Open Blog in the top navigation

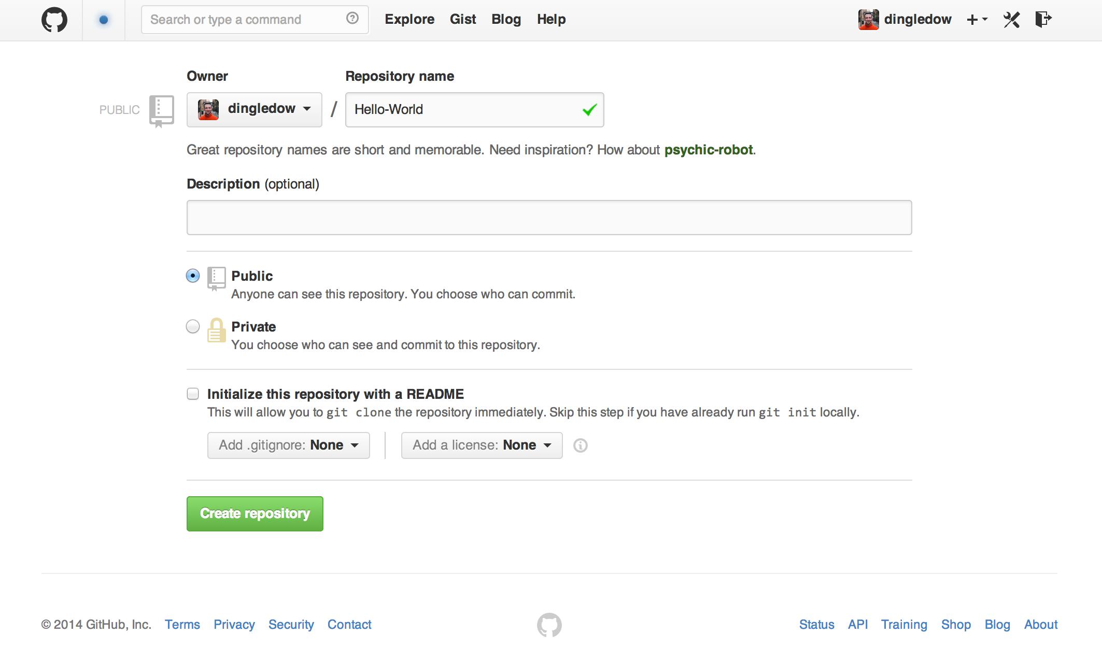506,20
